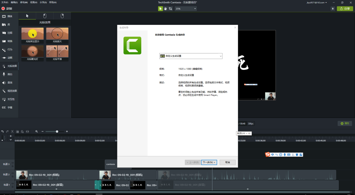Switch to the left-click mouse effects tab
Image resolution: width=355 pixels, height=195 pixels.
45,16
